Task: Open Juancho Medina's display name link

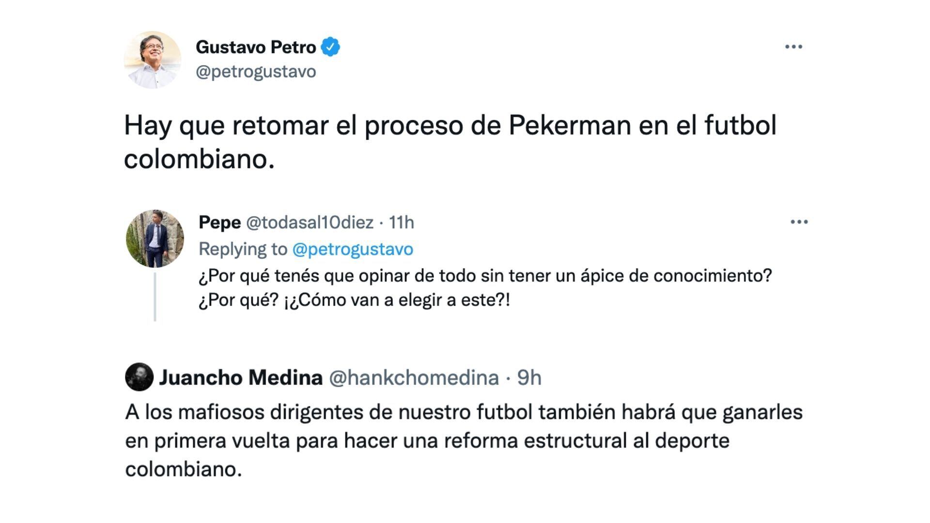Action: (x=241, y=378)
